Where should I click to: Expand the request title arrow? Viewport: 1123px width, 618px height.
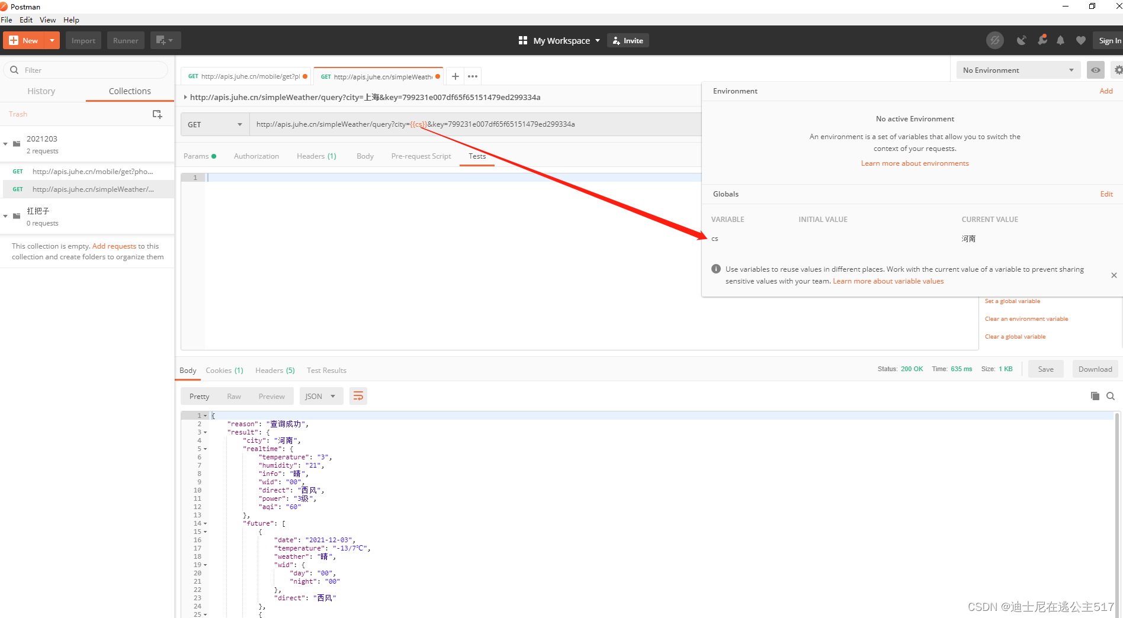click(x=185, y=97)
